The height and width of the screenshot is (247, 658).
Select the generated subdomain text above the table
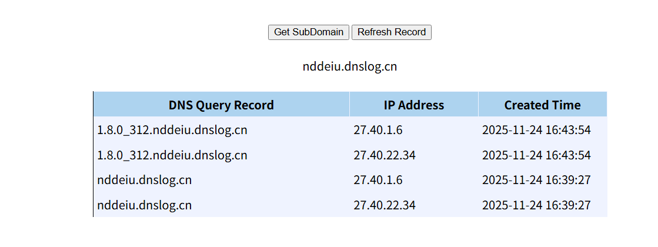(350, 66)
